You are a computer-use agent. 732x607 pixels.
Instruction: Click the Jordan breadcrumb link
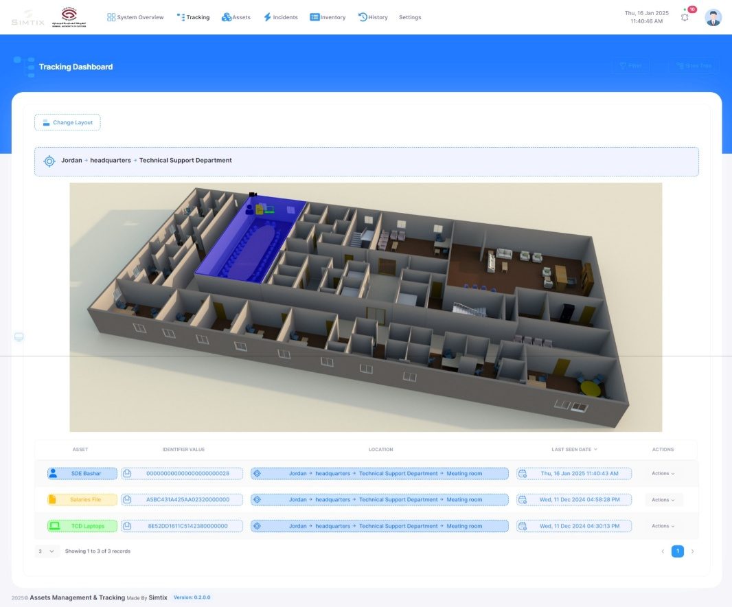coord(71,160)
